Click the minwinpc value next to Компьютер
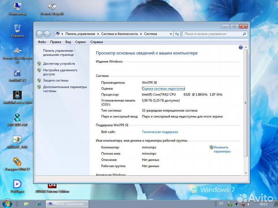 pos(149,147)
